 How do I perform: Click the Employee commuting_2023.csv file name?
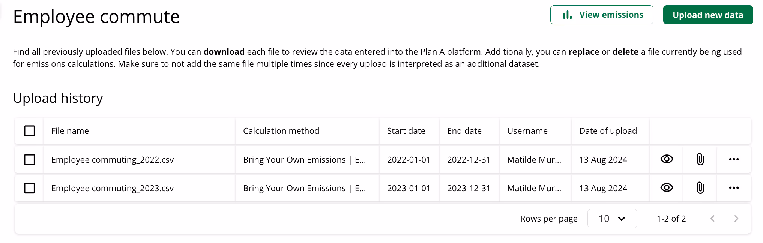coord(113,188)
